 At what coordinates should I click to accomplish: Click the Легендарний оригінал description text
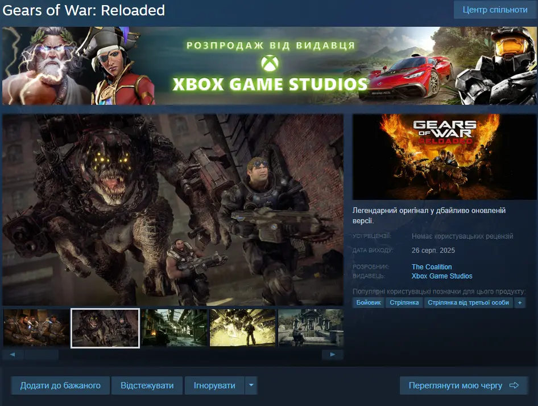pyautogui.click(x=429, y=215)
